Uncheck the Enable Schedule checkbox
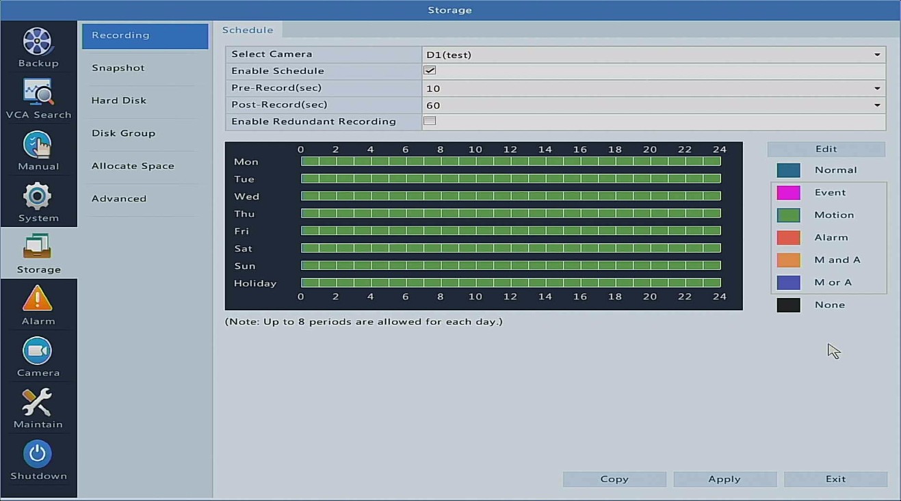 [430, 70]
